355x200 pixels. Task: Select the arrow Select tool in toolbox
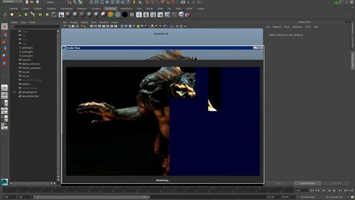pos(4,27)
